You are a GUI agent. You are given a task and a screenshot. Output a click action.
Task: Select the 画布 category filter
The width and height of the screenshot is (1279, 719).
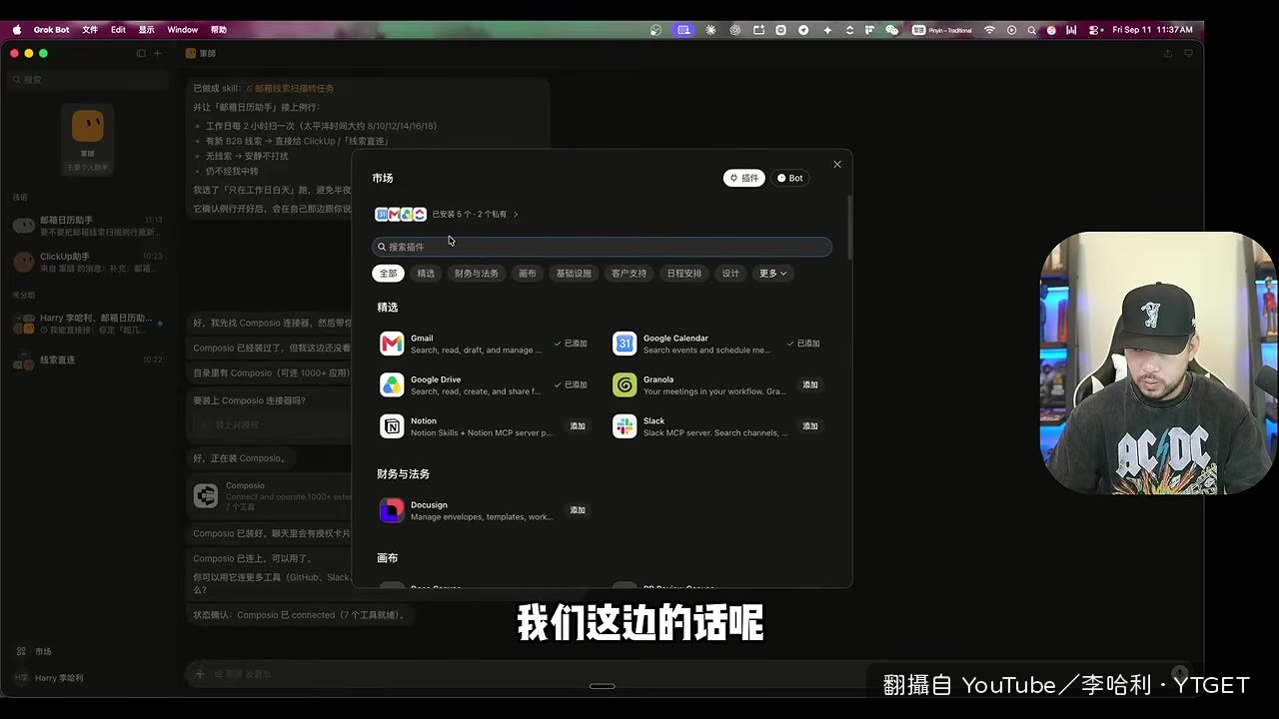[x=528, y=273]
